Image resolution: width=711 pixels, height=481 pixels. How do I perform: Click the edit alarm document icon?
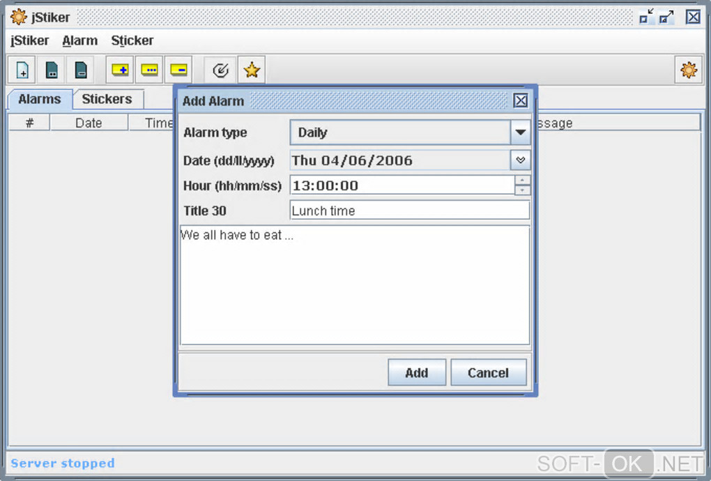[x=52, y=70]
